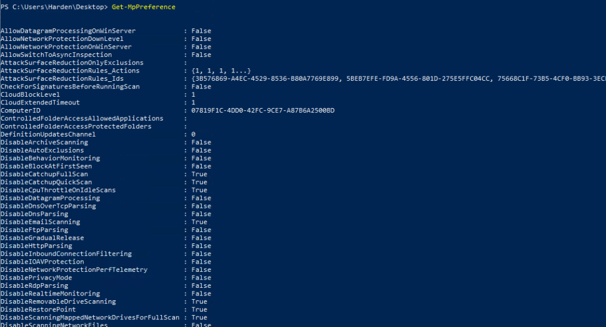
Task: Click the Get-MpPreference command text
Action: click(x=143, y=7)
